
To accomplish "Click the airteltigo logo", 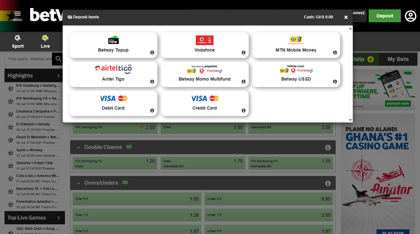I will [113, 68].
